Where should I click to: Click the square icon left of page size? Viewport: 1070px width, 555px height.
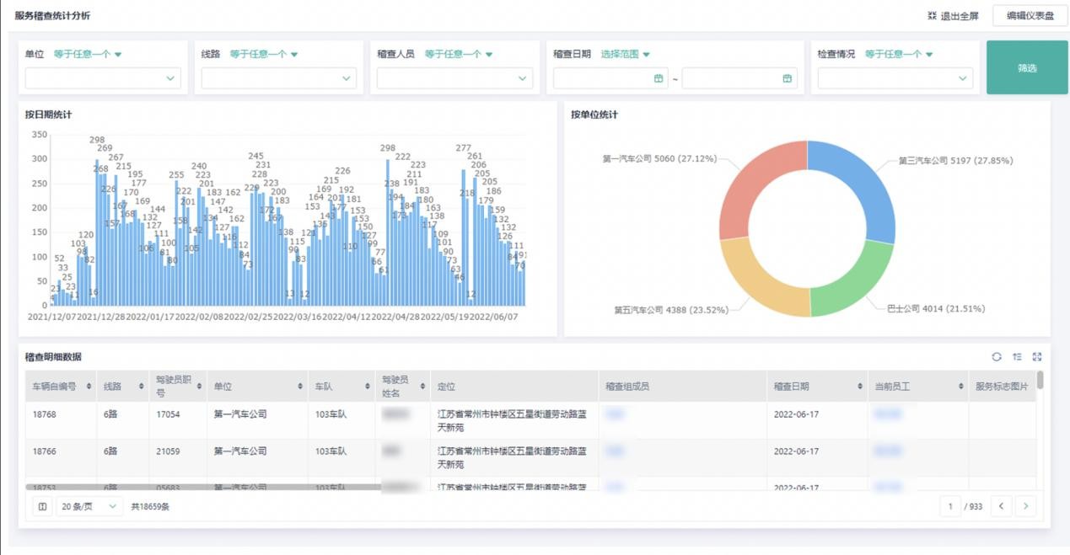pos(42,507)
